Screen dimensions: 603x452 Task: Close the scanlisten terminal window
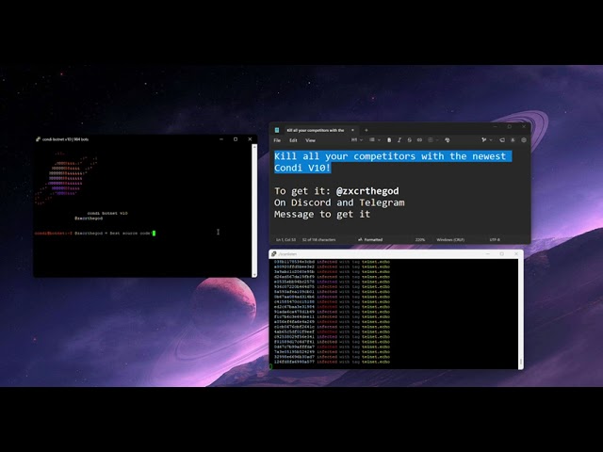point(516,253)
